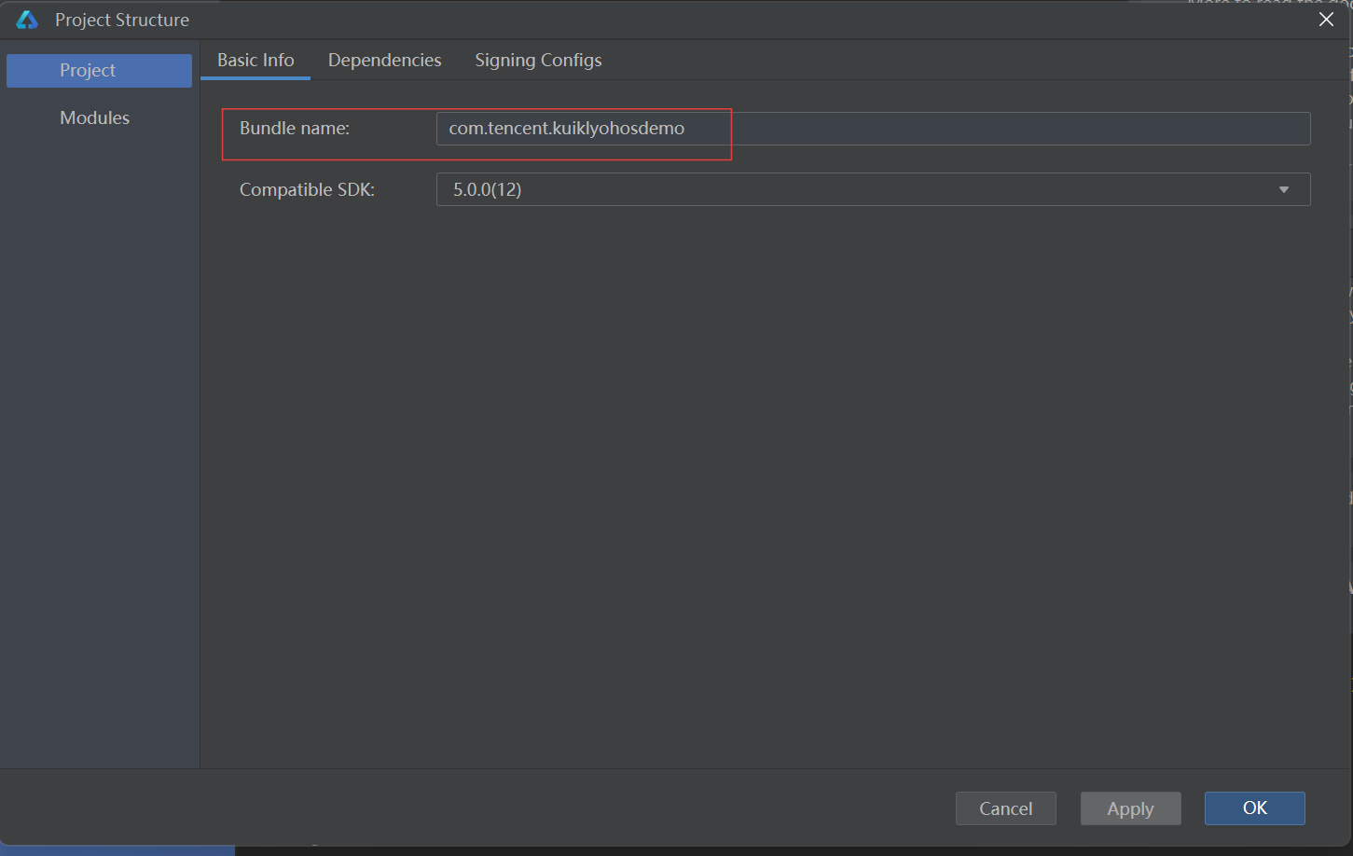This screenshot has height=856, width=1353.
Task: Click the Cancel button
Action: 1005,808
